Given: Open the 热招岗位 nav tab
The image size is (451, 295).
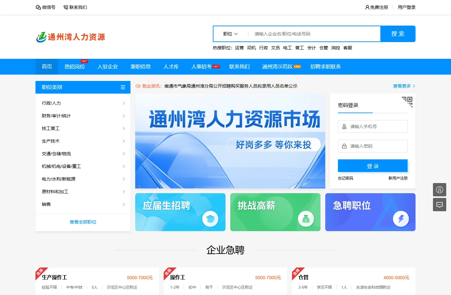Looking at the screenshot, I should point(75,67).
